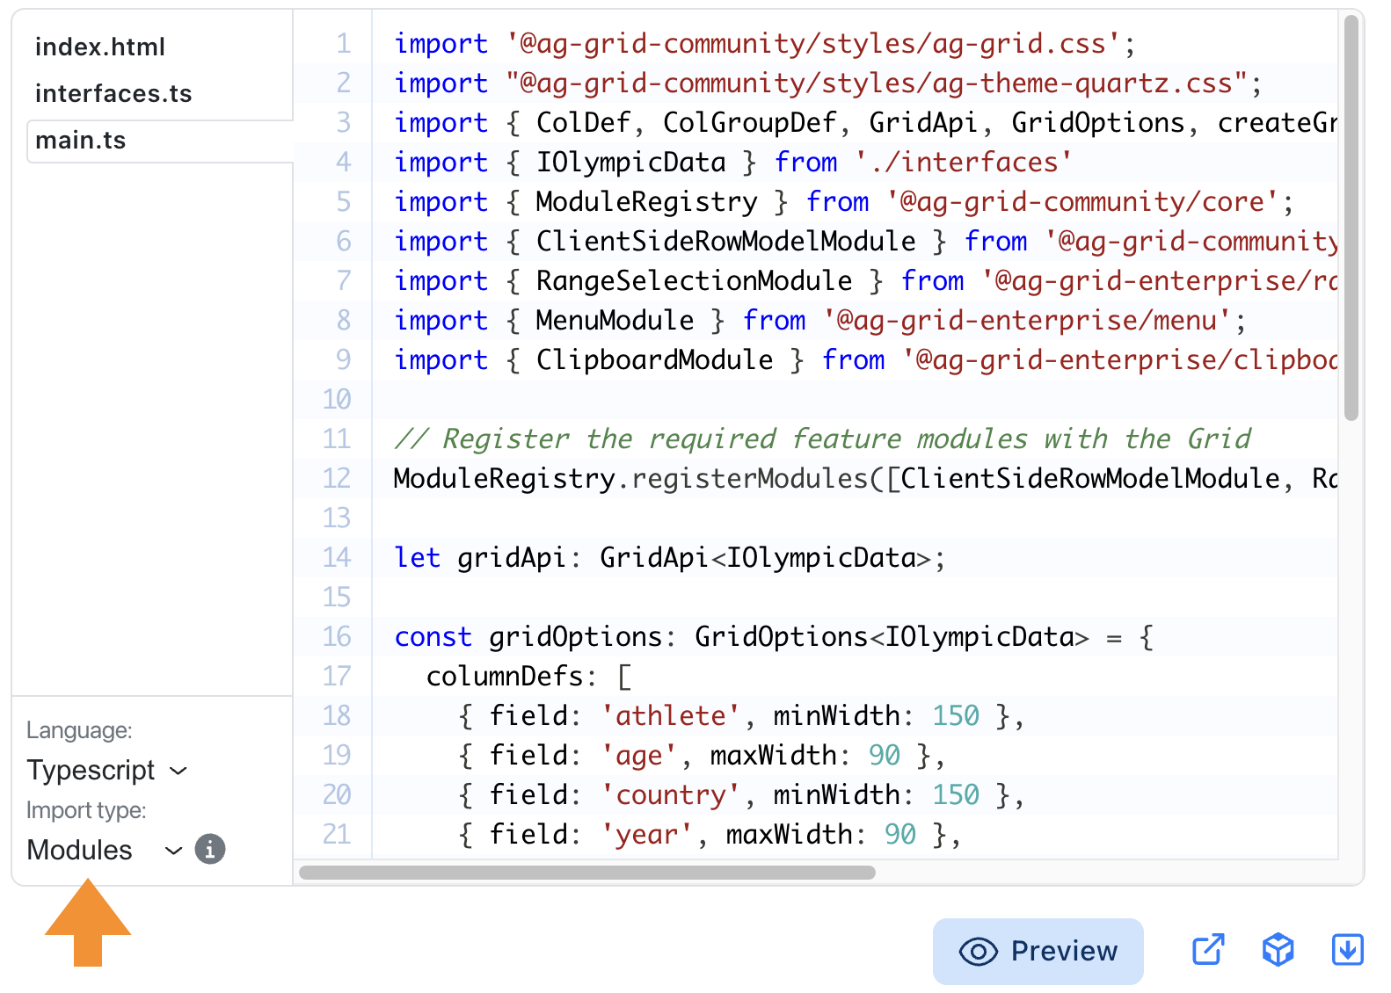Image resolution: width=1391 pixels, height=993 pixels.
Task: Open the Modules import type dropdown
Action: point(105,850)
